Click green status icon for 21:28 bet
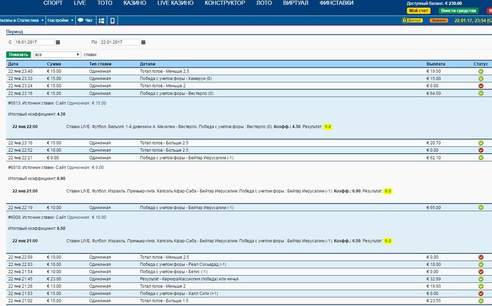Screen dimensions: 492x306 pyautogui.click(x=481, y=286)
